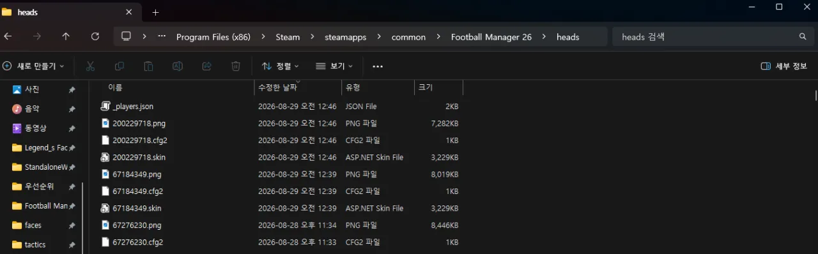Select the 200229718.skin file icon

105,157
